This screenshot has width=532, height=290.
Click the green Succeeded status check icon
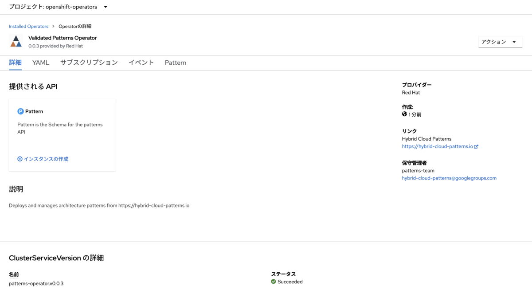click(274, 282)
